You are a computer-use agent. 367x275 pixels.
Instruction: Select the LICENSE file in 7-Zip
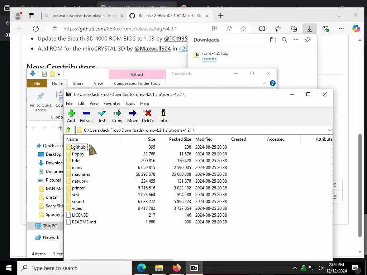(x=80, y=215)
